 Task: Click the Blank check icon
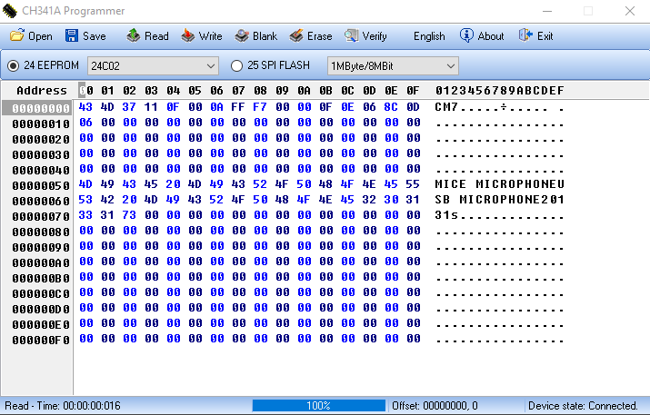[x=241, y=36]
